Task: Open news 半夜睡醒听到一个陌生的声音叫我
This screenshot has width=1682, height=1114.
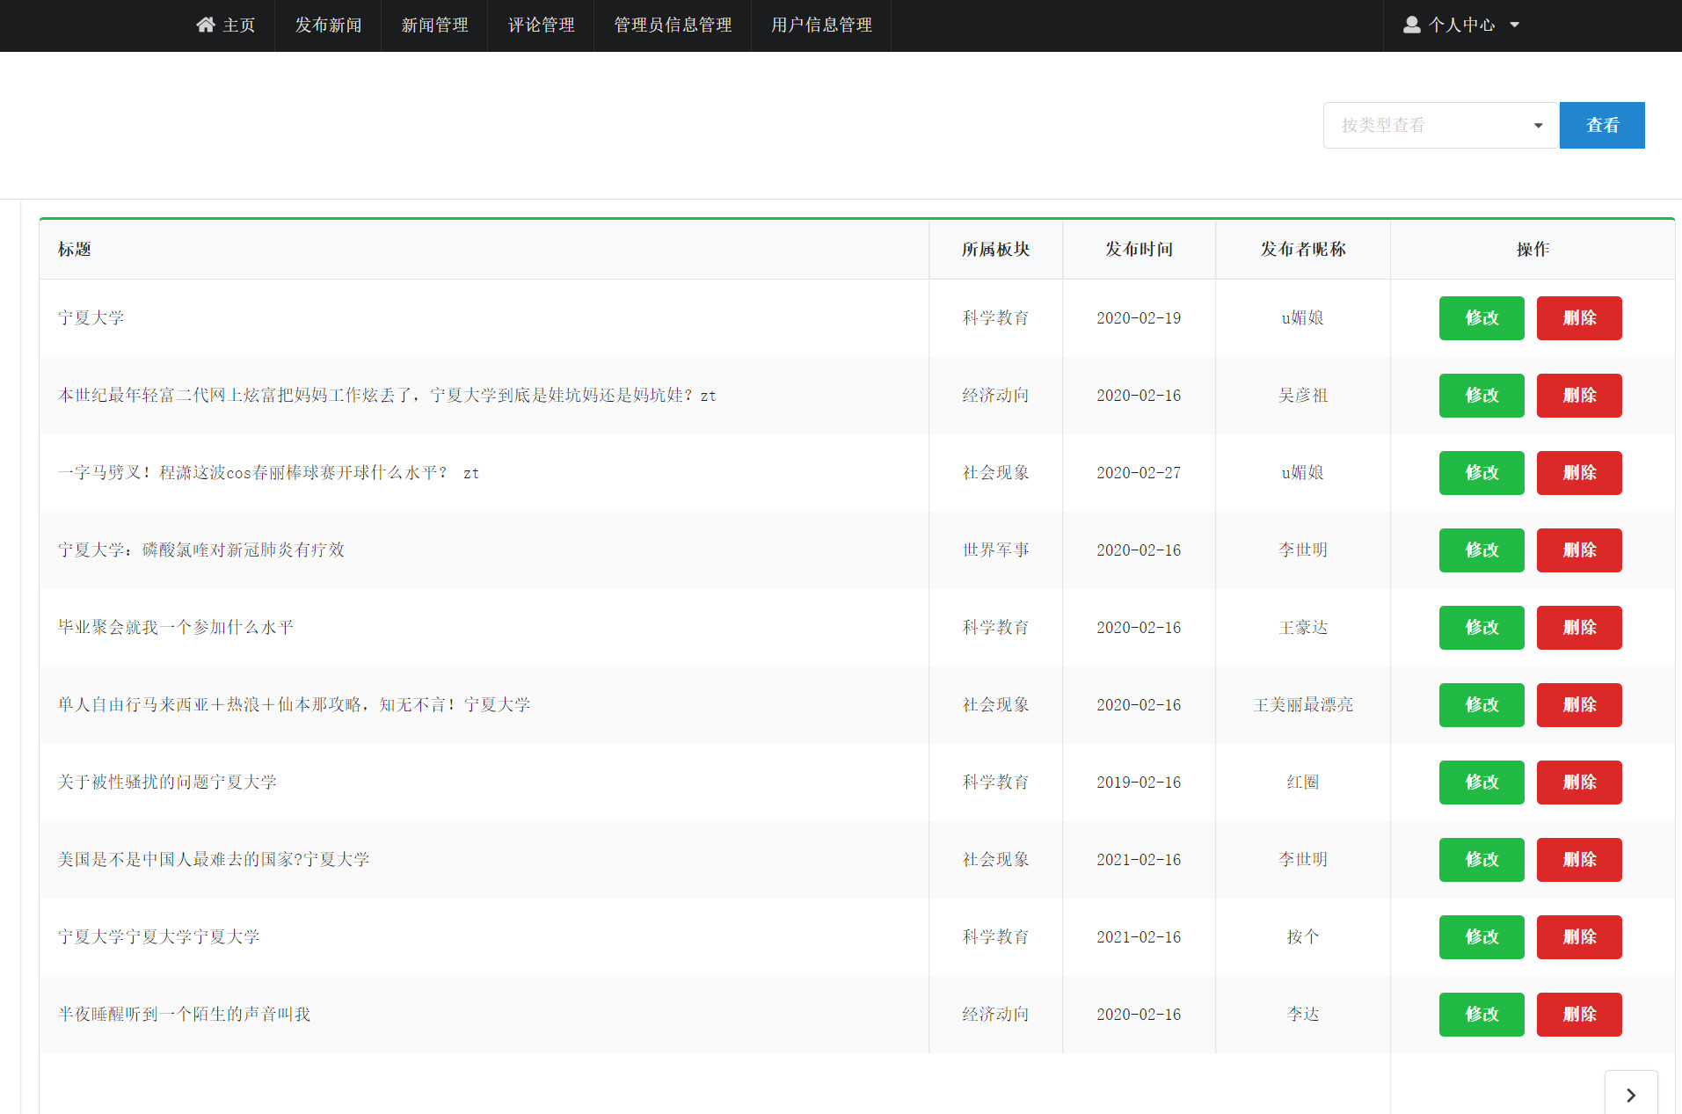Action: [184, 1015]
